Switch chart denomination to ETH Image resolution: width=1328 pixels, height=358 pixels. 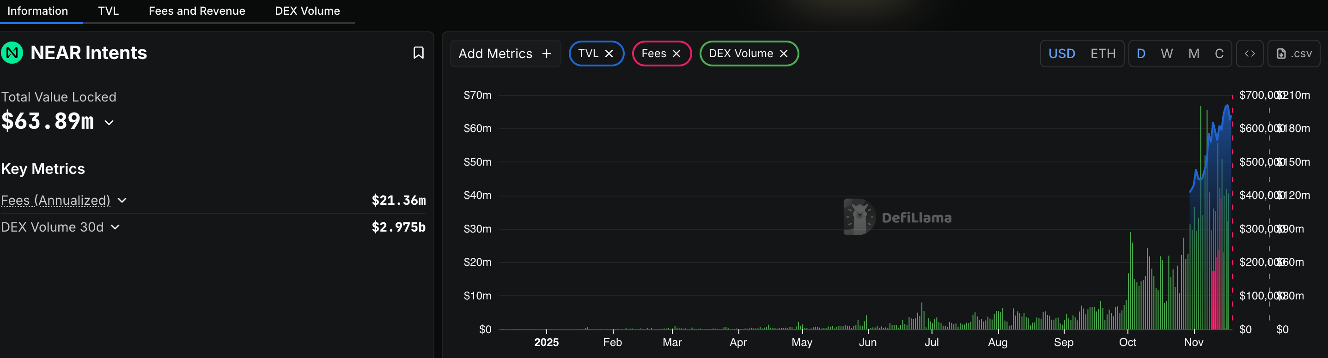1103,54
